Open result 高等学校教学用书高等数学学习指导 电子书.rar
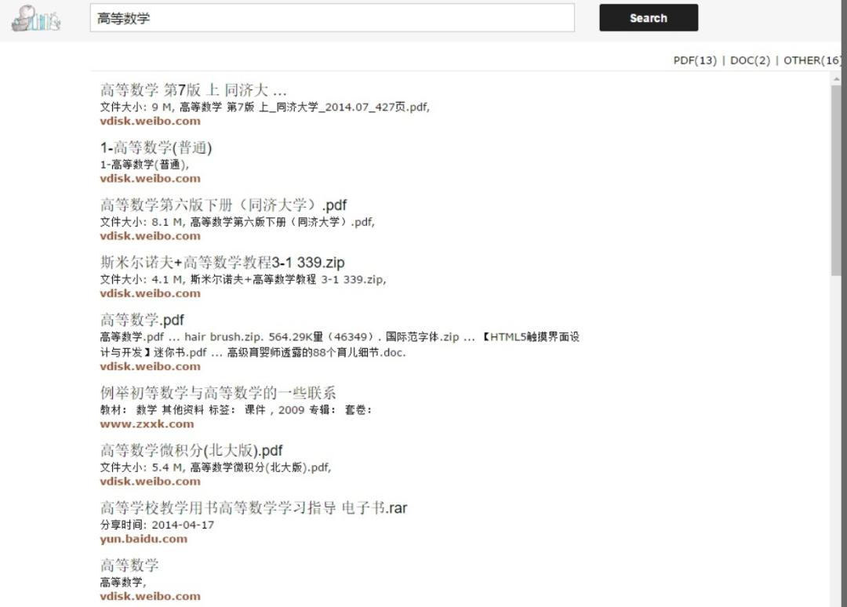 coord(253,507)
